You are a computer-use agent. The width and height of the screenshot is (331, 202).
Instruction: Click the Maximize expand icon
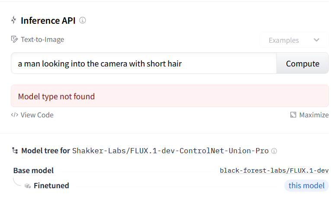(293, 115)
